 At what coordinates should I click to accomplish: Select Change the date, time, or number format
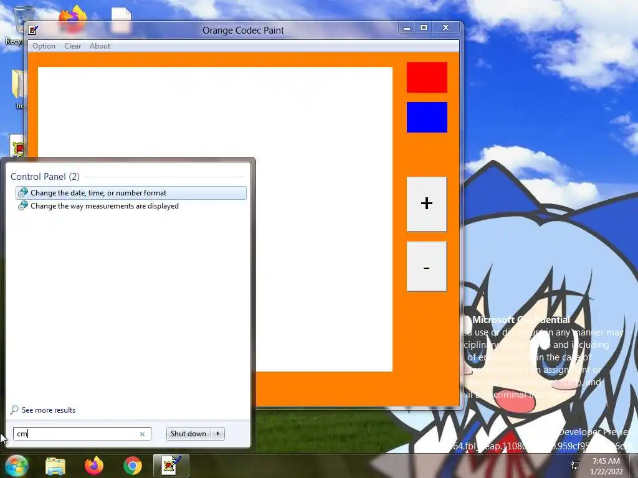pos(131,193)
